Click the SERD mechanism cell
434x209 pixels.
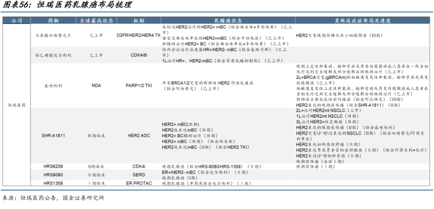tap(139, 175)
